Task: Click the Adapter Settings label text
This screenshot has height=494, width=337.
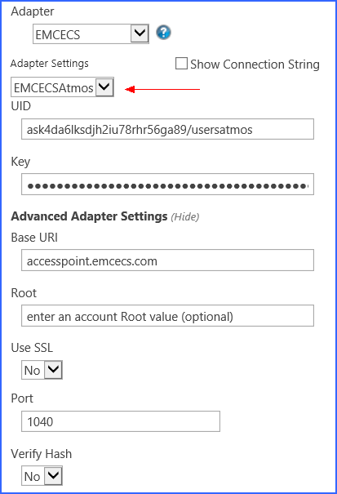Action: pyautogui.click(x=50, y=64)
